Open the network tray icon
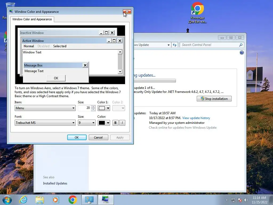The width and height of the screenshot is (273, 205). point(233,200)
